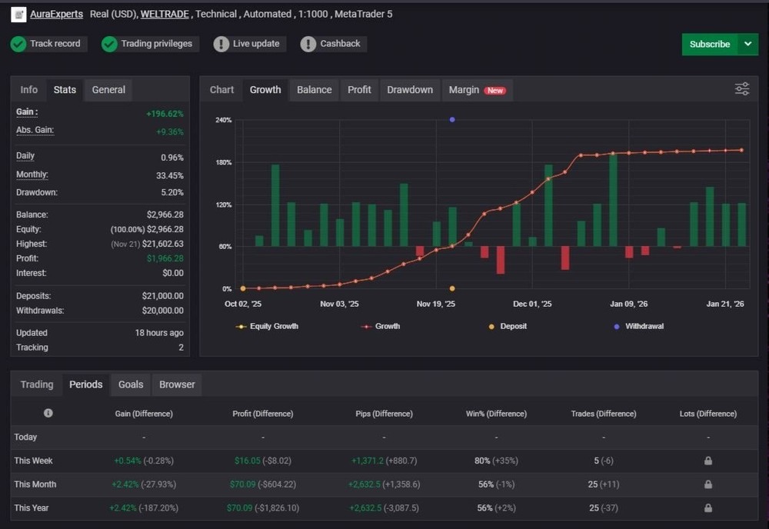The image size is (769, 529).
Task: Click the purple Withdrawal dot on the chart
Action: pyautogui.click(x=451, y=119)
